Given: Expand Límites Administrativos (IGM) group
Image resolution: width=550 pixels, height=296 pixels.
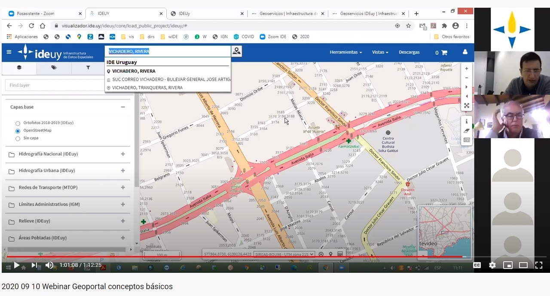Looking at the screenshot, I should tap(123, 205).
